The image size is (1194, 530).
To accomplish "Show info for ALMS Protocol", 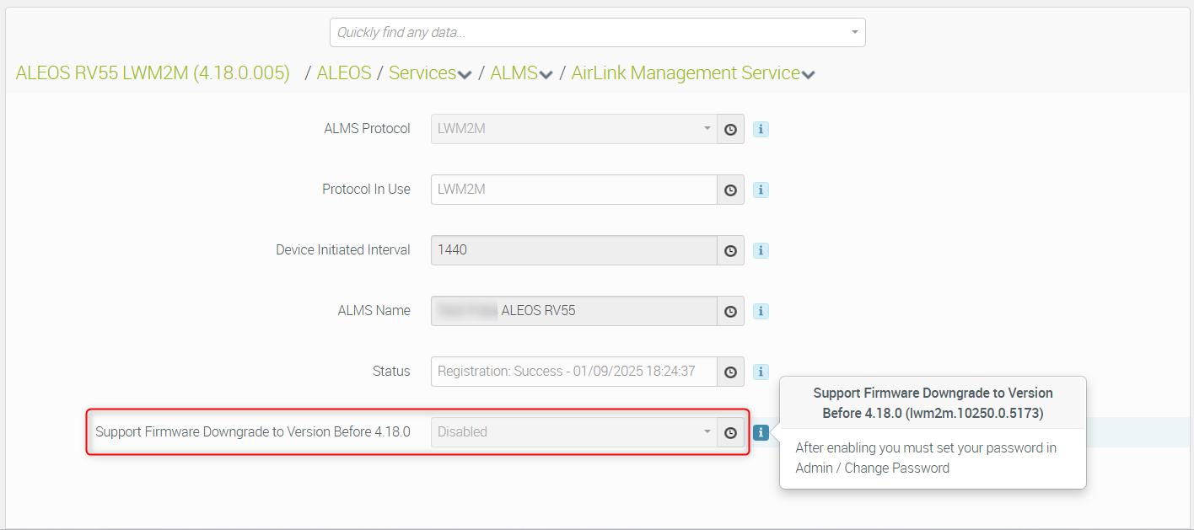I will click(761, 129).
